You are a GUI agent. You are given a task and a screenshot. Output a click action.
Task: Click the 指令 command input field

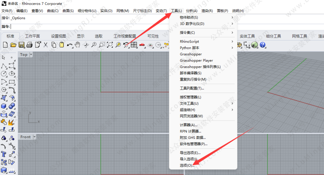[x=90, y=27]
